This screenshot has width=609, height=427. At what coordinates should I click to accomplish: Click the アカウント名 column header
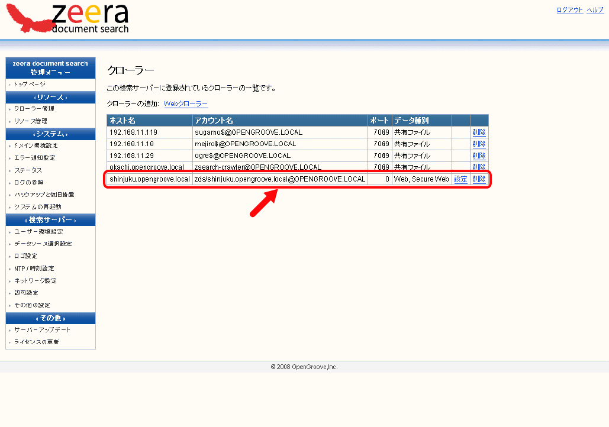(x=280, y=120)
